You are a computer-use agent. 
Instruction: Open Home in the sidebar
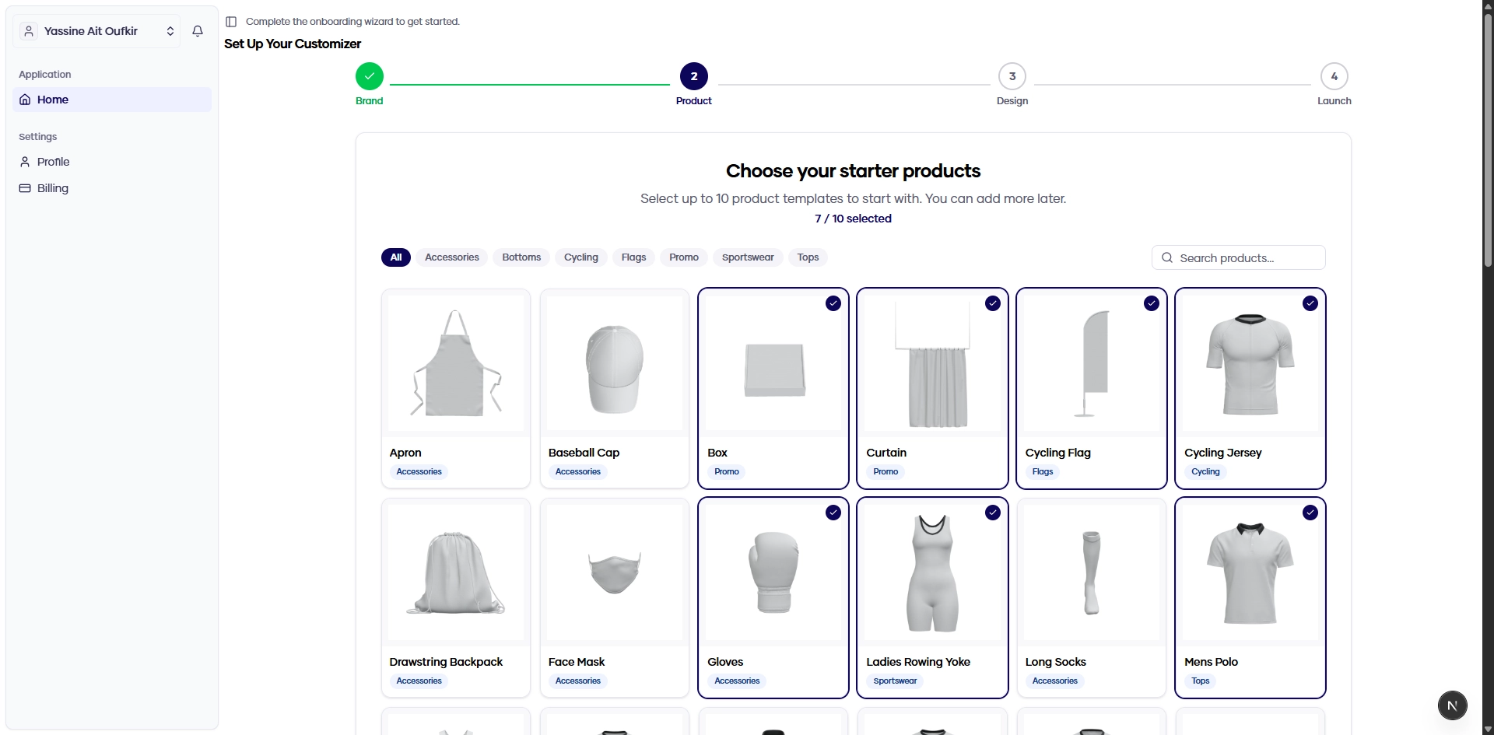point(112,100)
